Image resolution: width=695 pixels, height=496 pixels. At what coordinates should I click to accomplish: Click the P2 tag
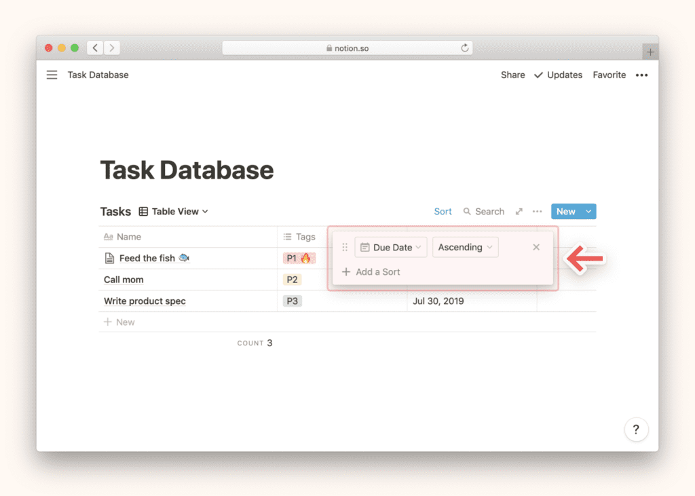pos(292,280)
